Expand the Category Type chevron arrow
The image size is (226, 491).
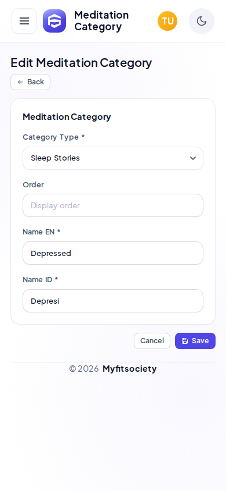pyautogui.click(x=193, y=158)
